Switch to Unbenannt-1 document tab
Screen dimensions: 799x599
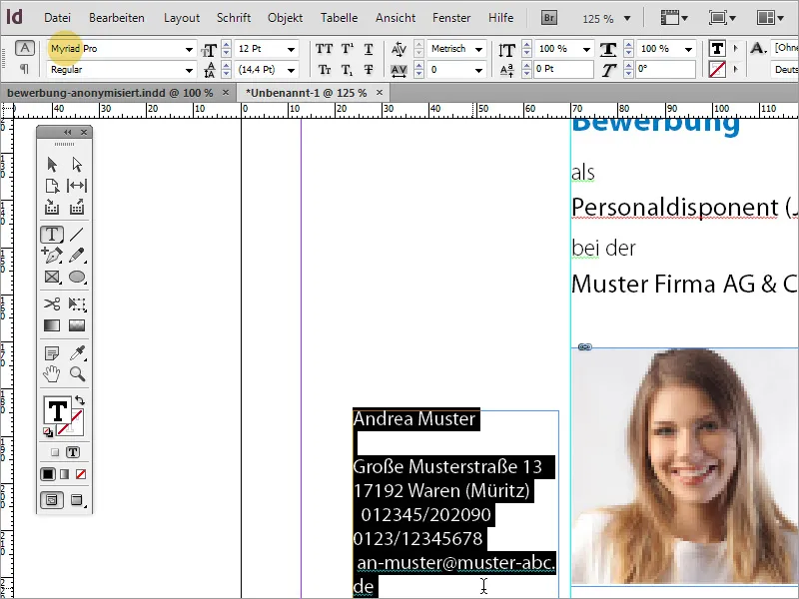pyautogui.click(x=307, y=93)
